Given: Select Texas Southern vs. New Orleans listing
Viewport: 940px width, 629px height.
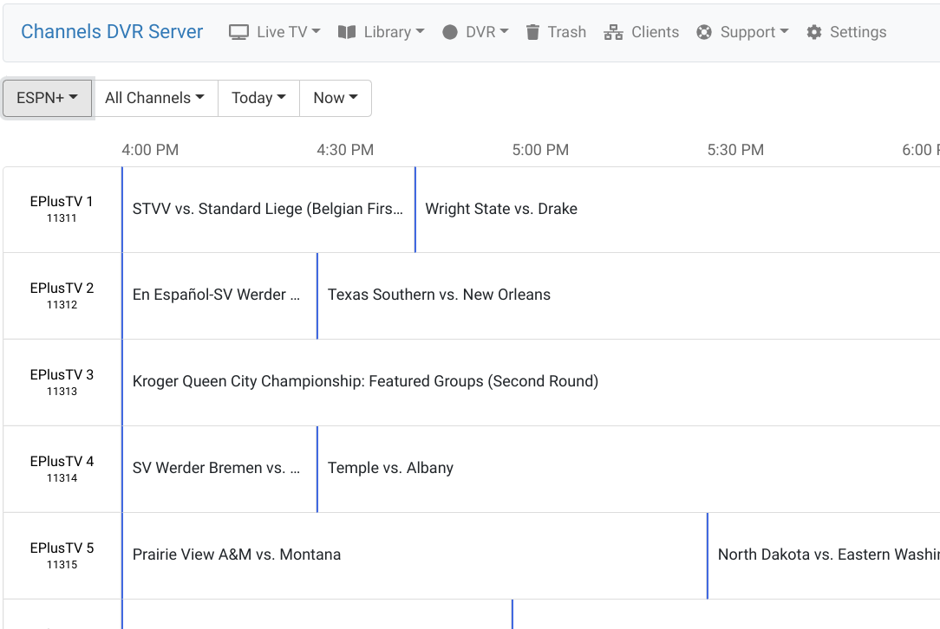Looking at the screenshot, I should (x=439, y=295).
